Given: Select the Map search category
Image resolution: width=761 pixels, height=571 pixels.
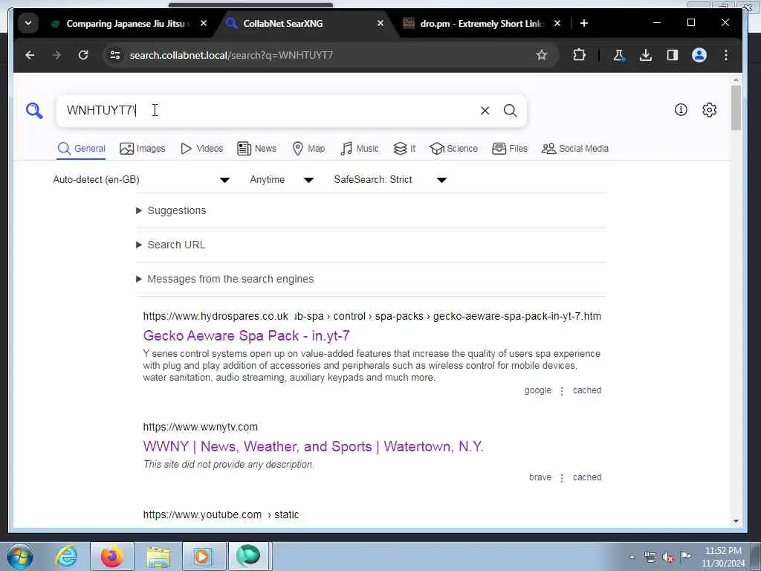Looking at the screenshot, I should pos(308,149).
